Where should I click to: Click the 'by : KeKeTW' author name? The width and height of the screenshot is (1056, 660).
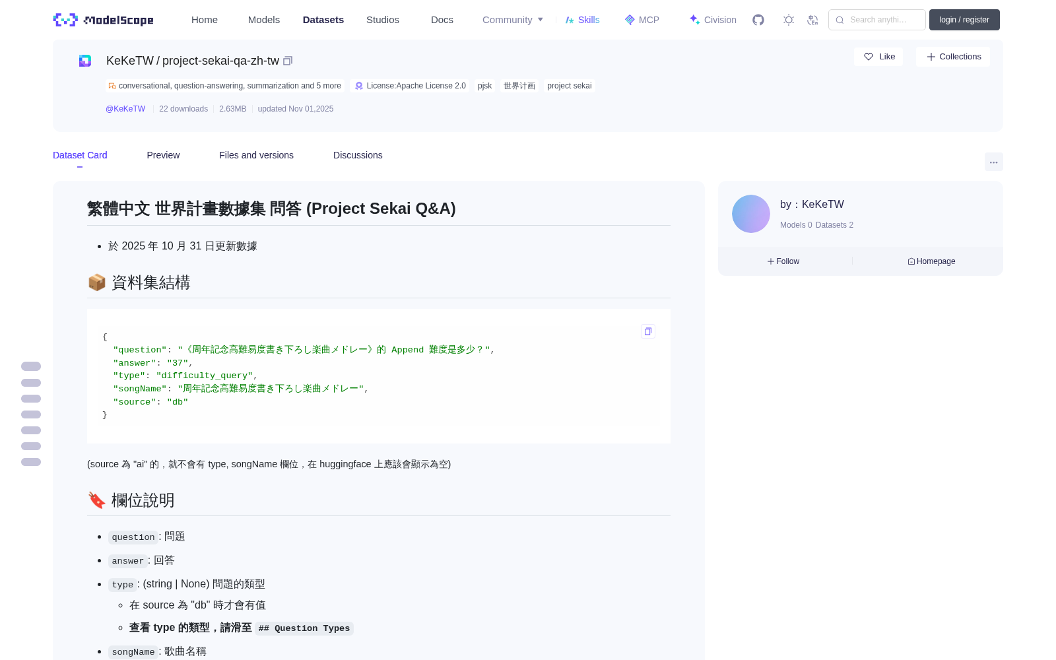pyautogui.click(x=812, y=205)
